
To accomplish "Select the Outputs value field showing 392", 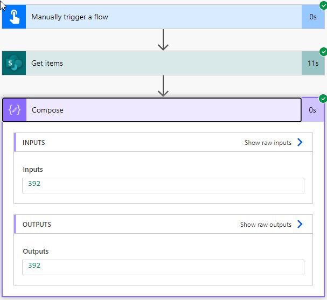I will (x=163, y=267).
